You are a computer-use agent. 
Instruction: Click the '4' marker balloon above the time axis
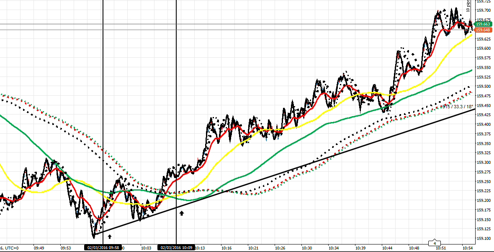point(434,242)
